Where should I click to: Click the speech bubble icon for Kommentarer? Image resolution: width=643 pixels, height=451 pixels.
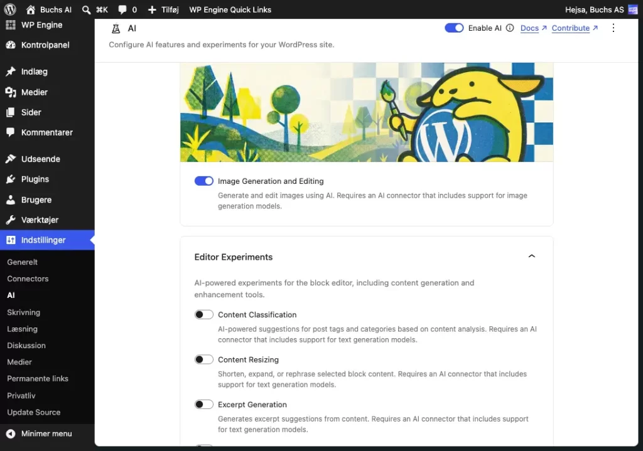pyautogui.click(x=11, y=132)
